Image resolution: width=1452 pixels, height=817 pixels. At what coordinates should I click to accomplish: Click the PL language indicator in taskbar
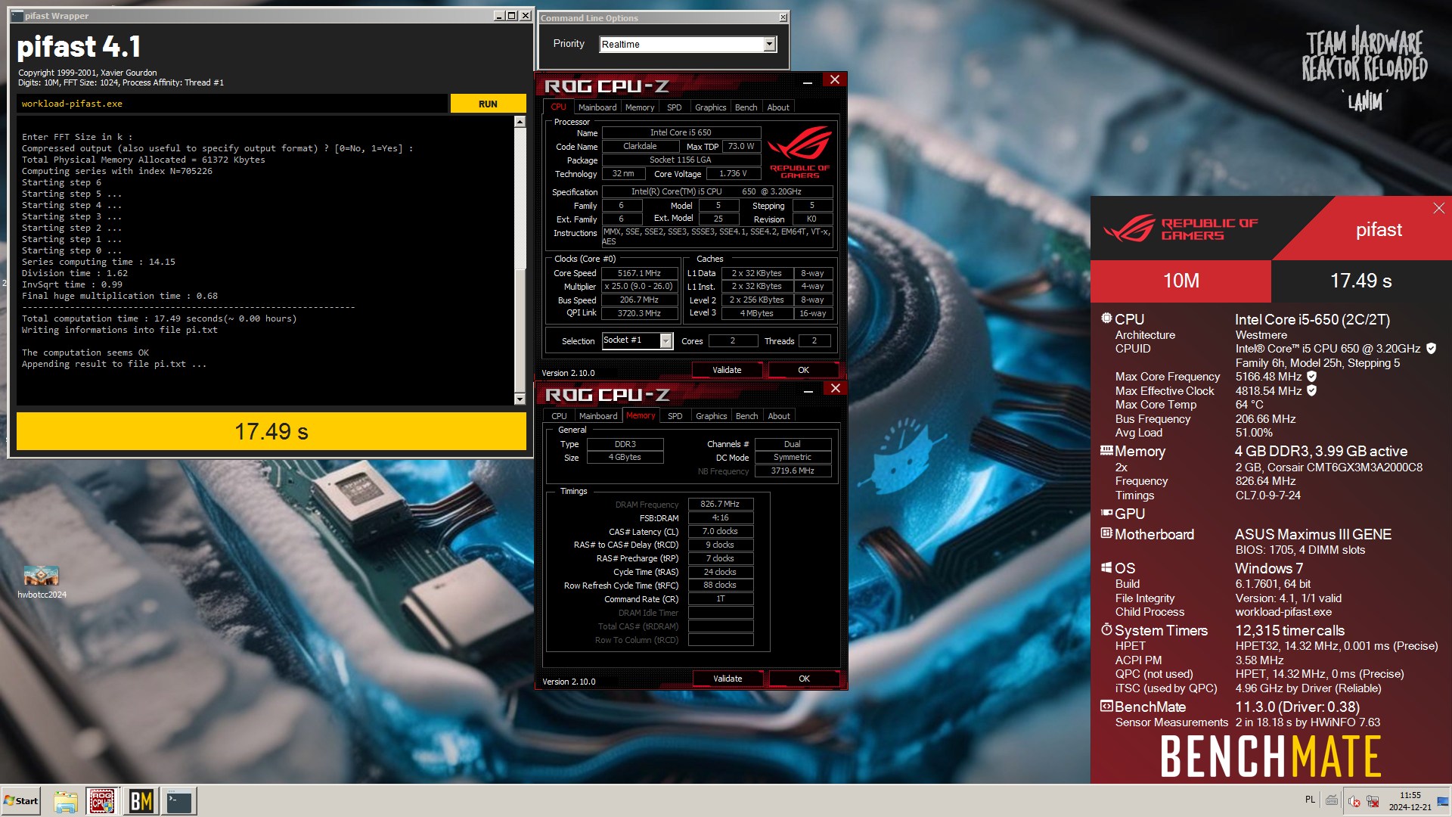point(1310,800)
